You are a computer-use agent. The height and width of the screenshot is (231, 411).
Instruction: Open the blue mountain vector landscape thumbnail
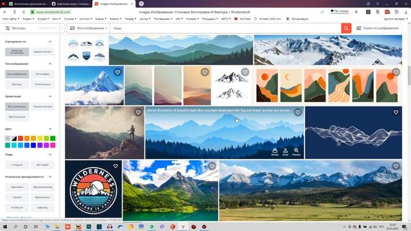pyautogui.click(x=225, y=133)
